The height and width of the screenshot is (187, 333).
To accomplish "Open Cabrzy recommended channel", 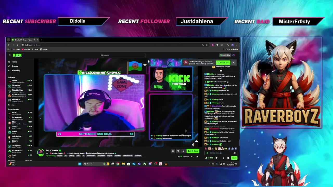I will tap(20, 127).
